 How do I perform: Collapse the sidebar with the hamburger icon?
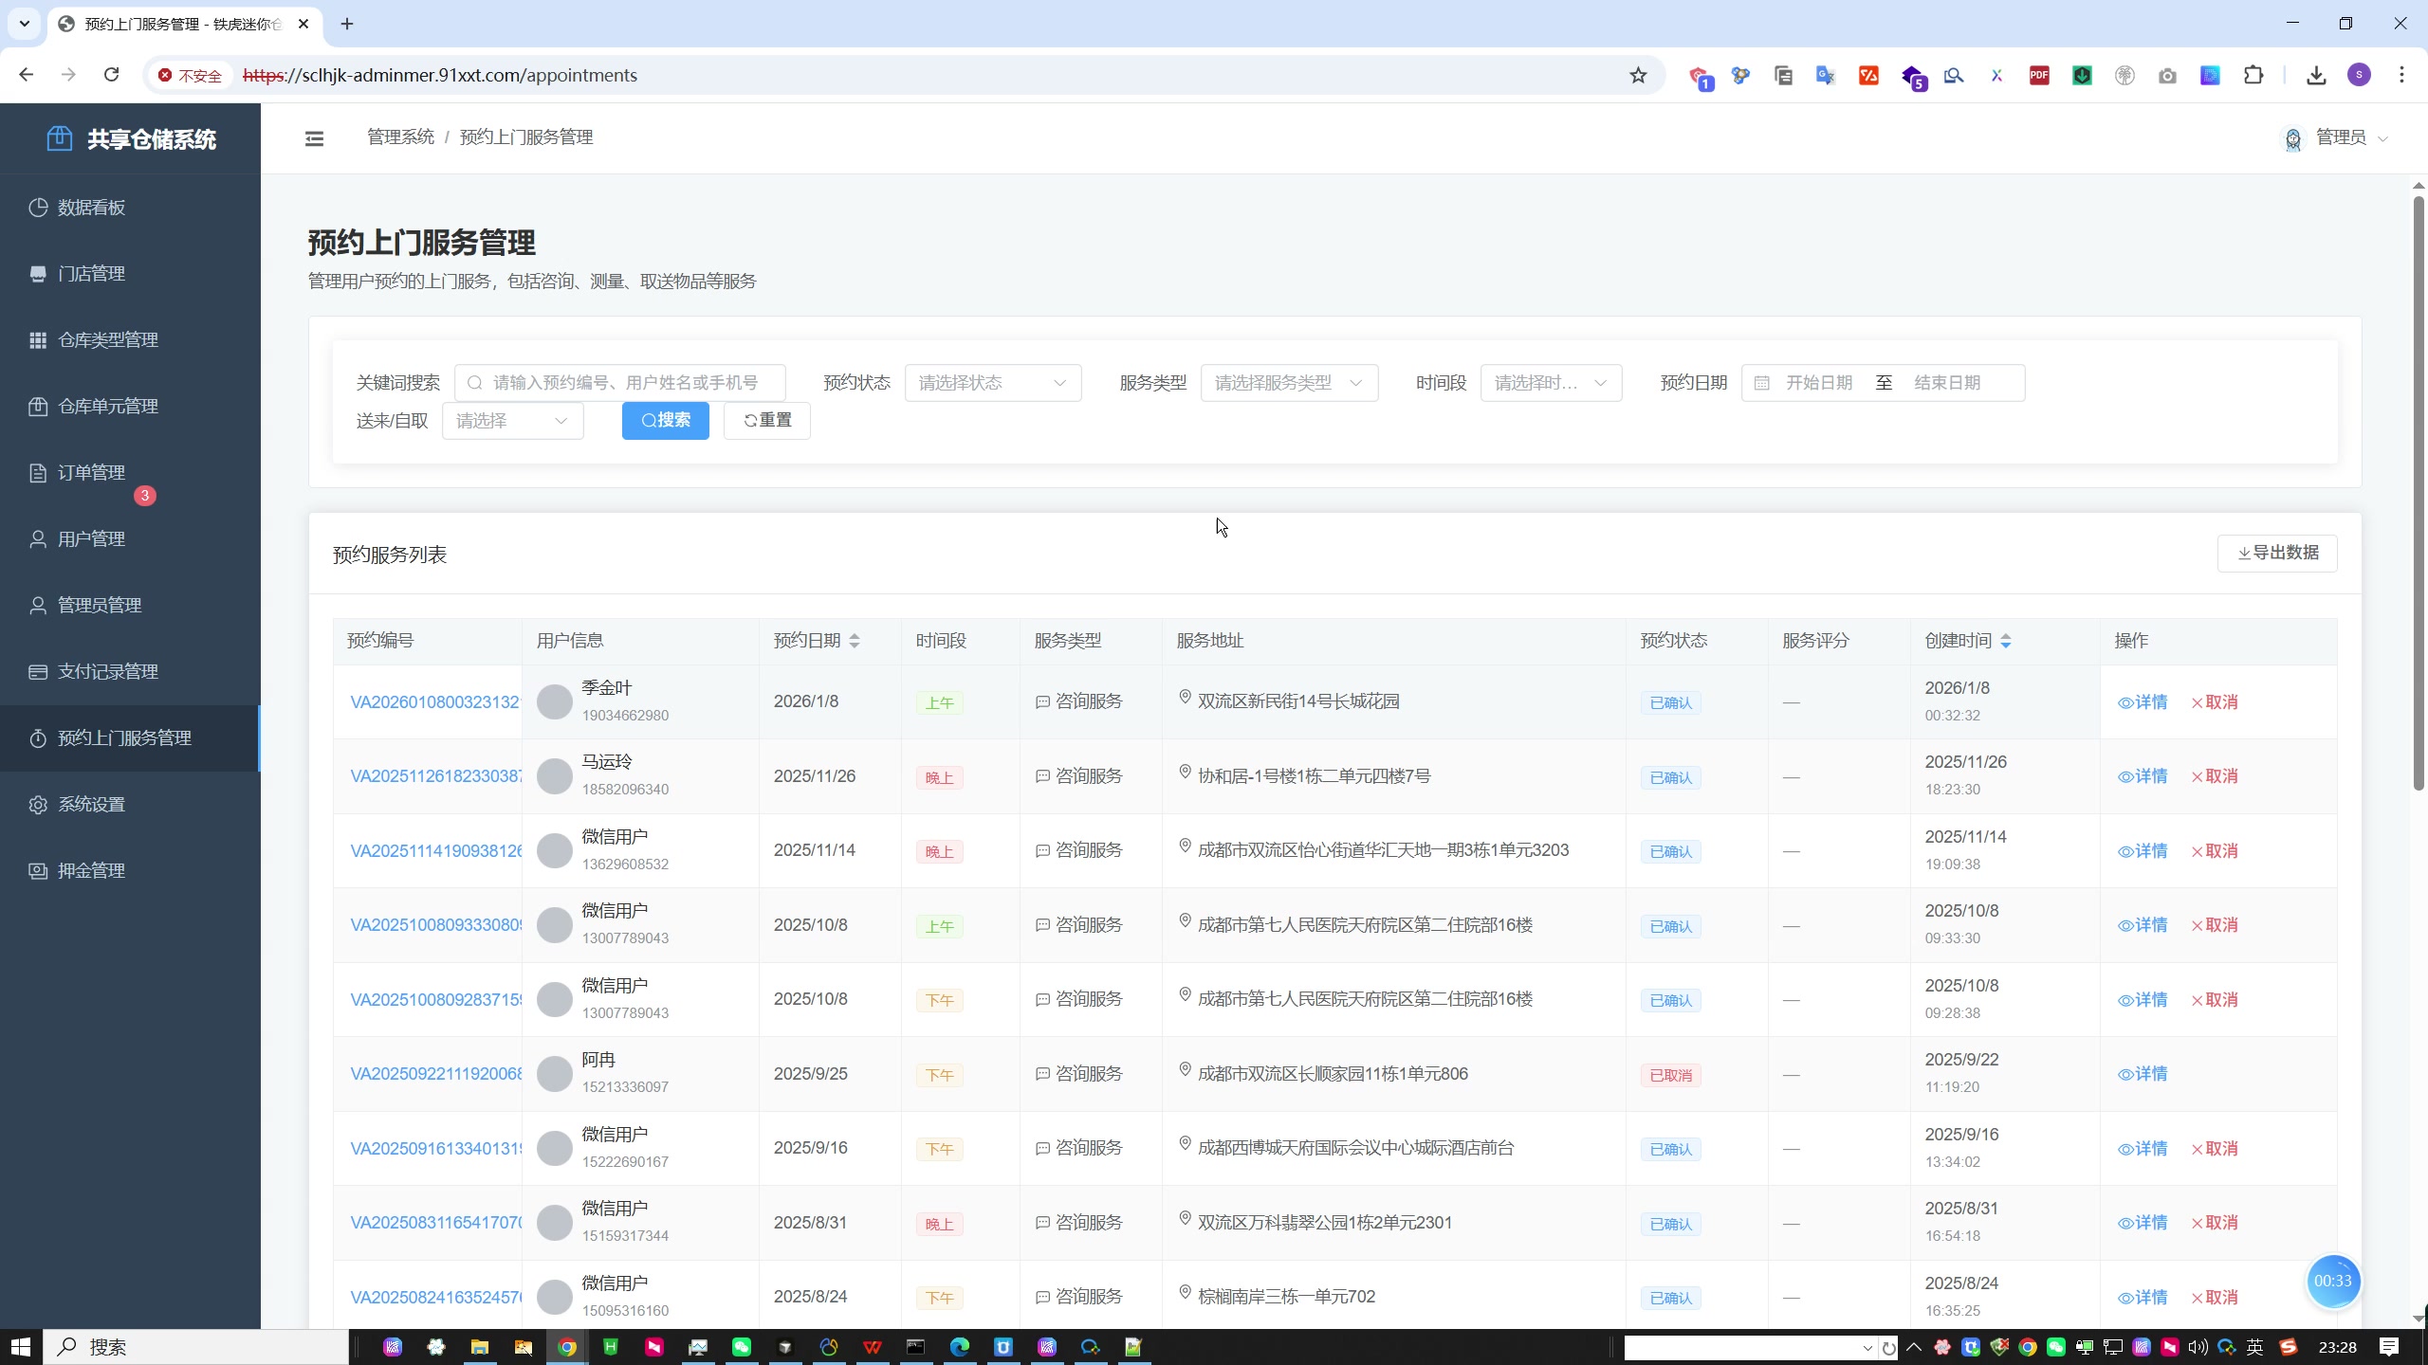[x=314, y=139]
